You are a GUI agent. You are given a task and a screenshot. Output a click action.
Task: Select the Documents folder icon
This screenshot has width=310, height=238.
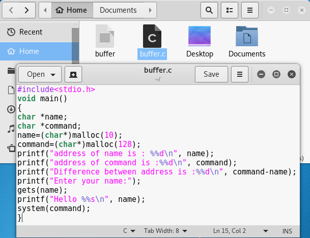247,36
